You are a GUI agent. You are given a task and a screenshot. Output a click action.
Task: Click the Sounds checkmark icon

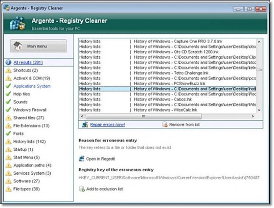tap(8, 102)
